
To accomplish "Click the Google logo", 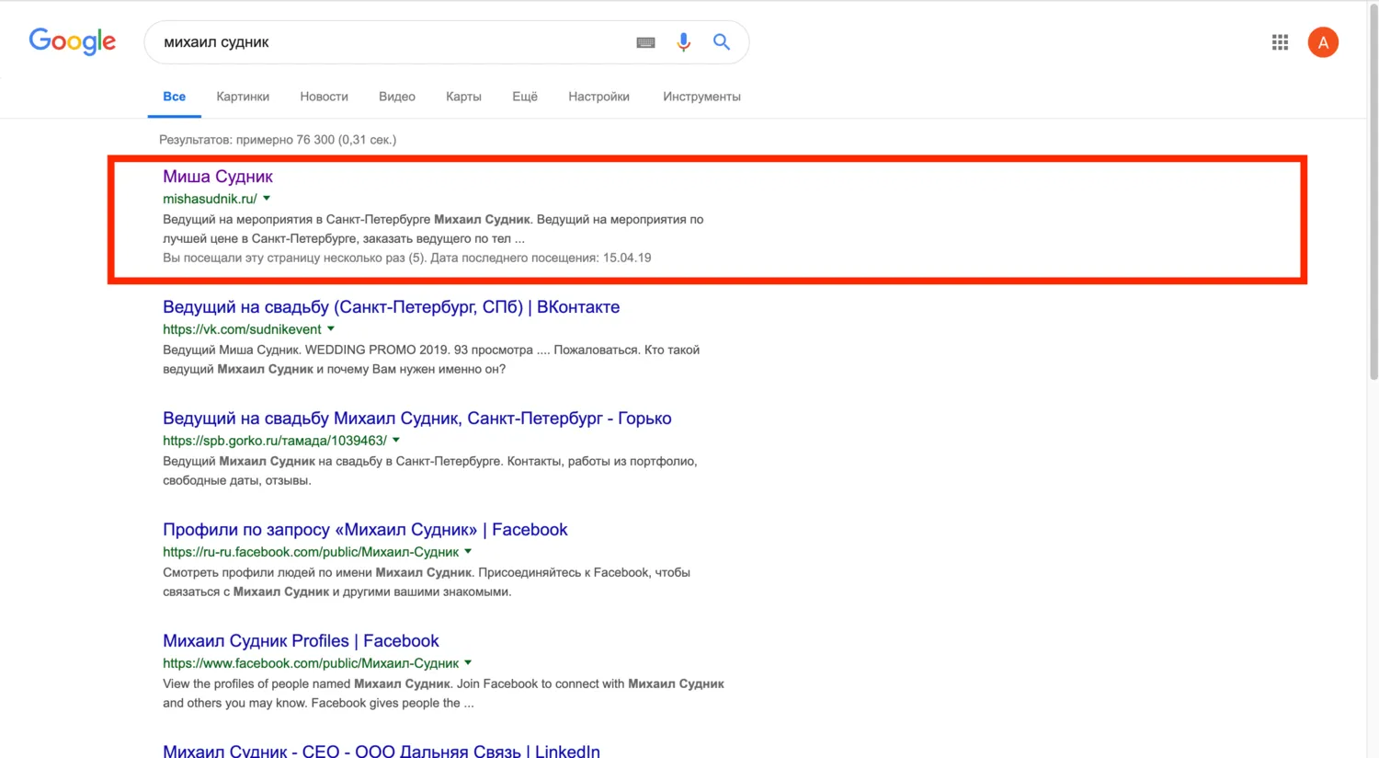I will 72,41.
